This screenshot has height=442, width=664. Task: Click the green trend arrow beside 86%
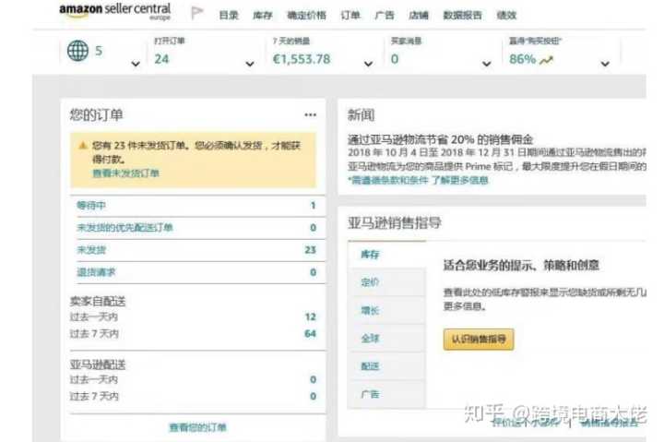coord(547,59)
